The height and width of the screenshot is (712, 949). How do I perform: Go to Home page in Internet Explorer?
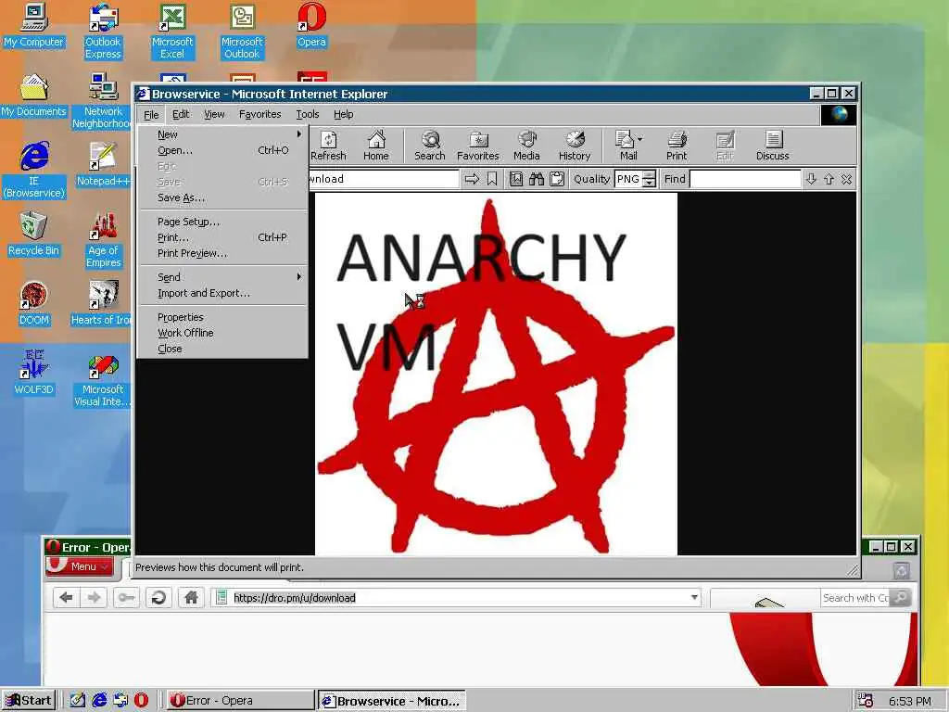376,146
